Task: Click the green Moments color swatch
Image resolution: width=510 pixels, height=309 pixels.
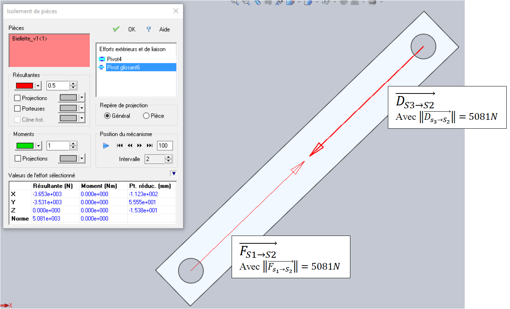Action: click(25, 146)
